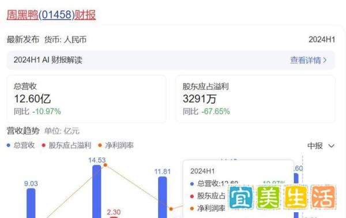Click the 中报 dropdown arrow icon
346x218 pixels.
pos(331,146)
